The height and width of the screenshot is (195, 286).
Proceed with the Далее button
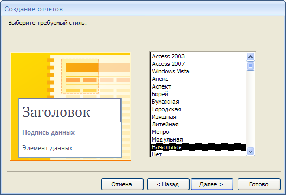click(212, 184)
